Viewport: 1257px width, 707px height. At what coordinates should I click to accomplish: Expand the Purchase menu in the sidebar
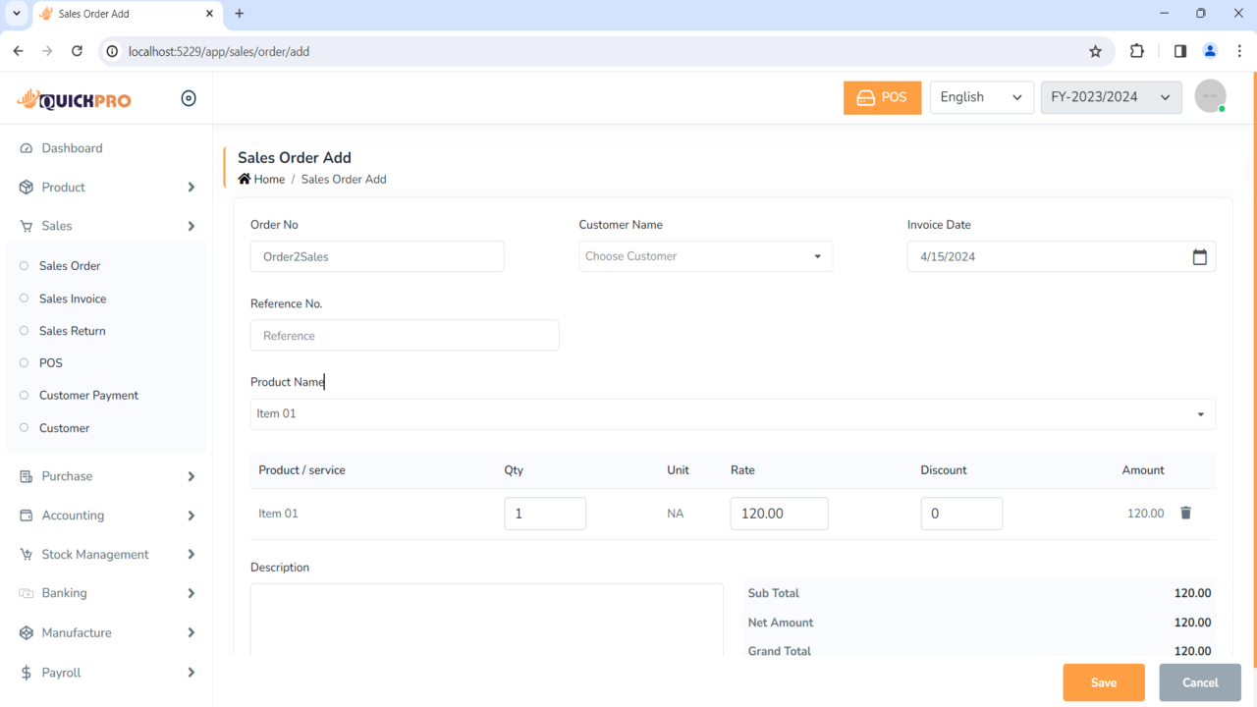point(67,476)
